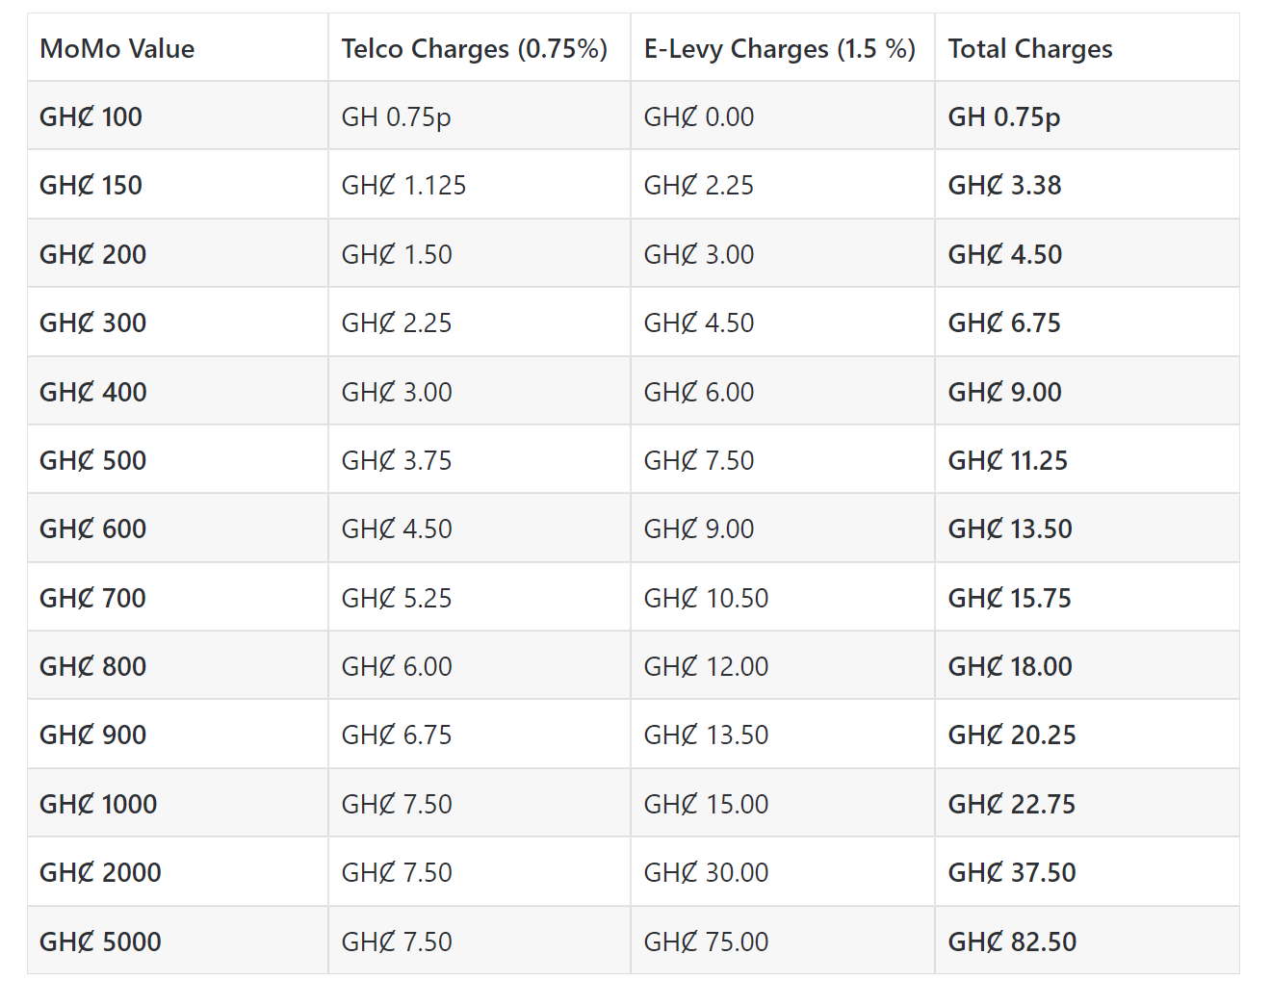The height and width of the screenshot is (1006, 1271).
Task: Select the GH₵ 1000 MoMo value cell
Action: pyautogui.click(x=97, y=805)
